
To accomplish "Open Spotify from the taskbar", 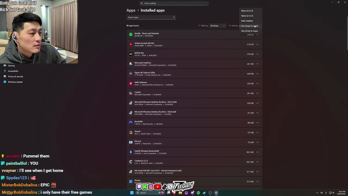I will pyautogui.click(x=198, y=193).
